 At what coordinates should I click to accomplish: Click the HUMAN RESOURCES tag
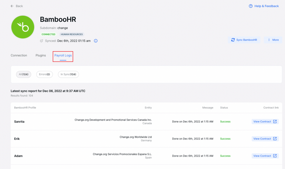point(72,34)
